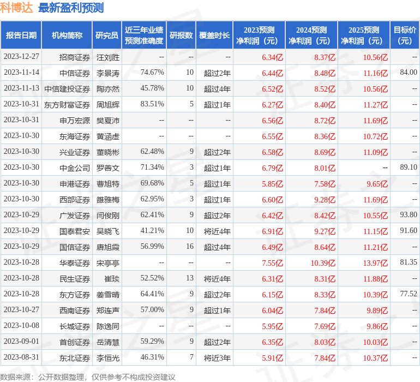
Task: Click date cell 2023-11-14
Action: tap(21, 73)
